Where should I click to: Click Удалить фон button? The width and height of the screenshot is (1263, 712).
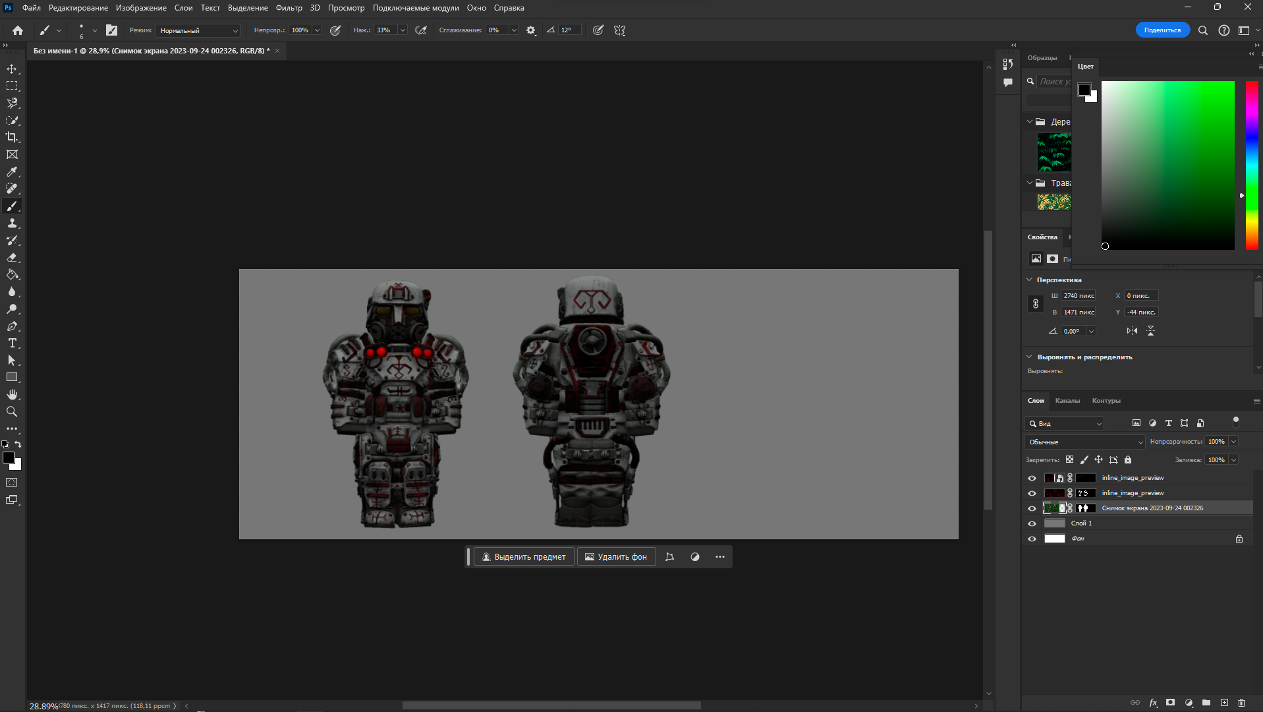[x=616, y=557]
